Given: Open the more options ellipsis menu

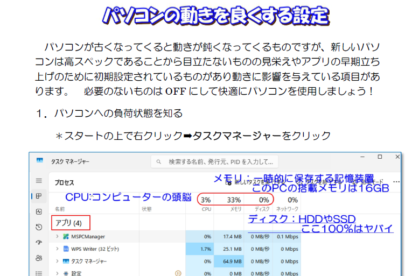Looking at the screenshot, I should [x=397, y=182].
